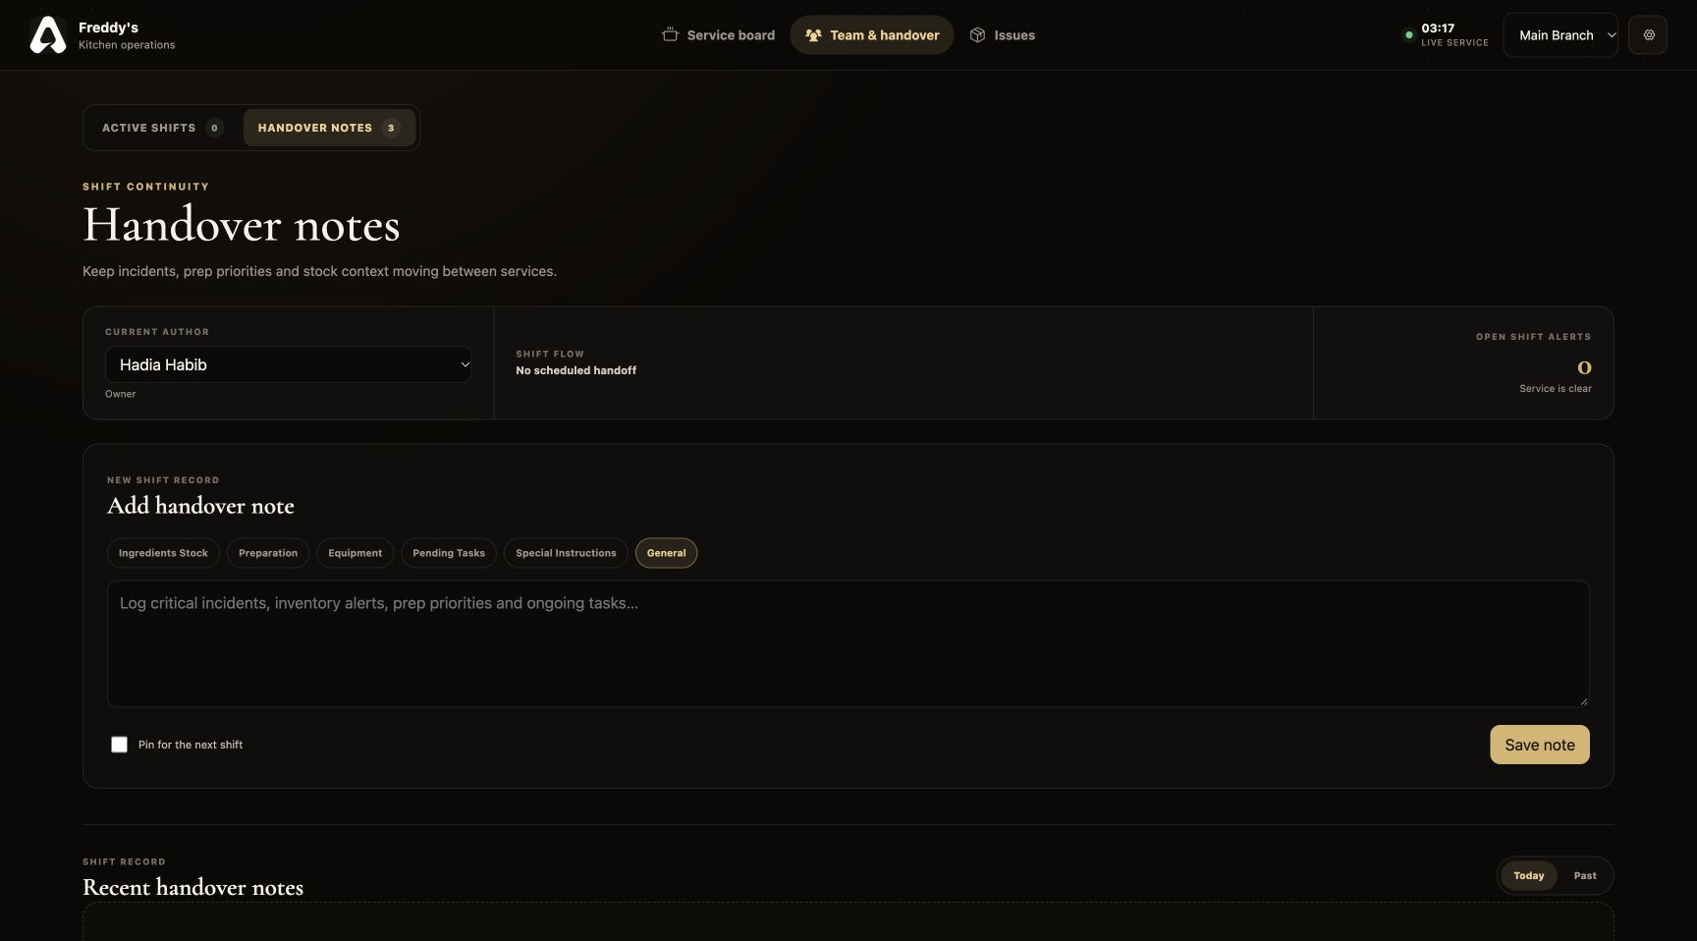The image size is (1697, 941).
Task: Select the Special Instructions category chip
Action: click(566, 553)
